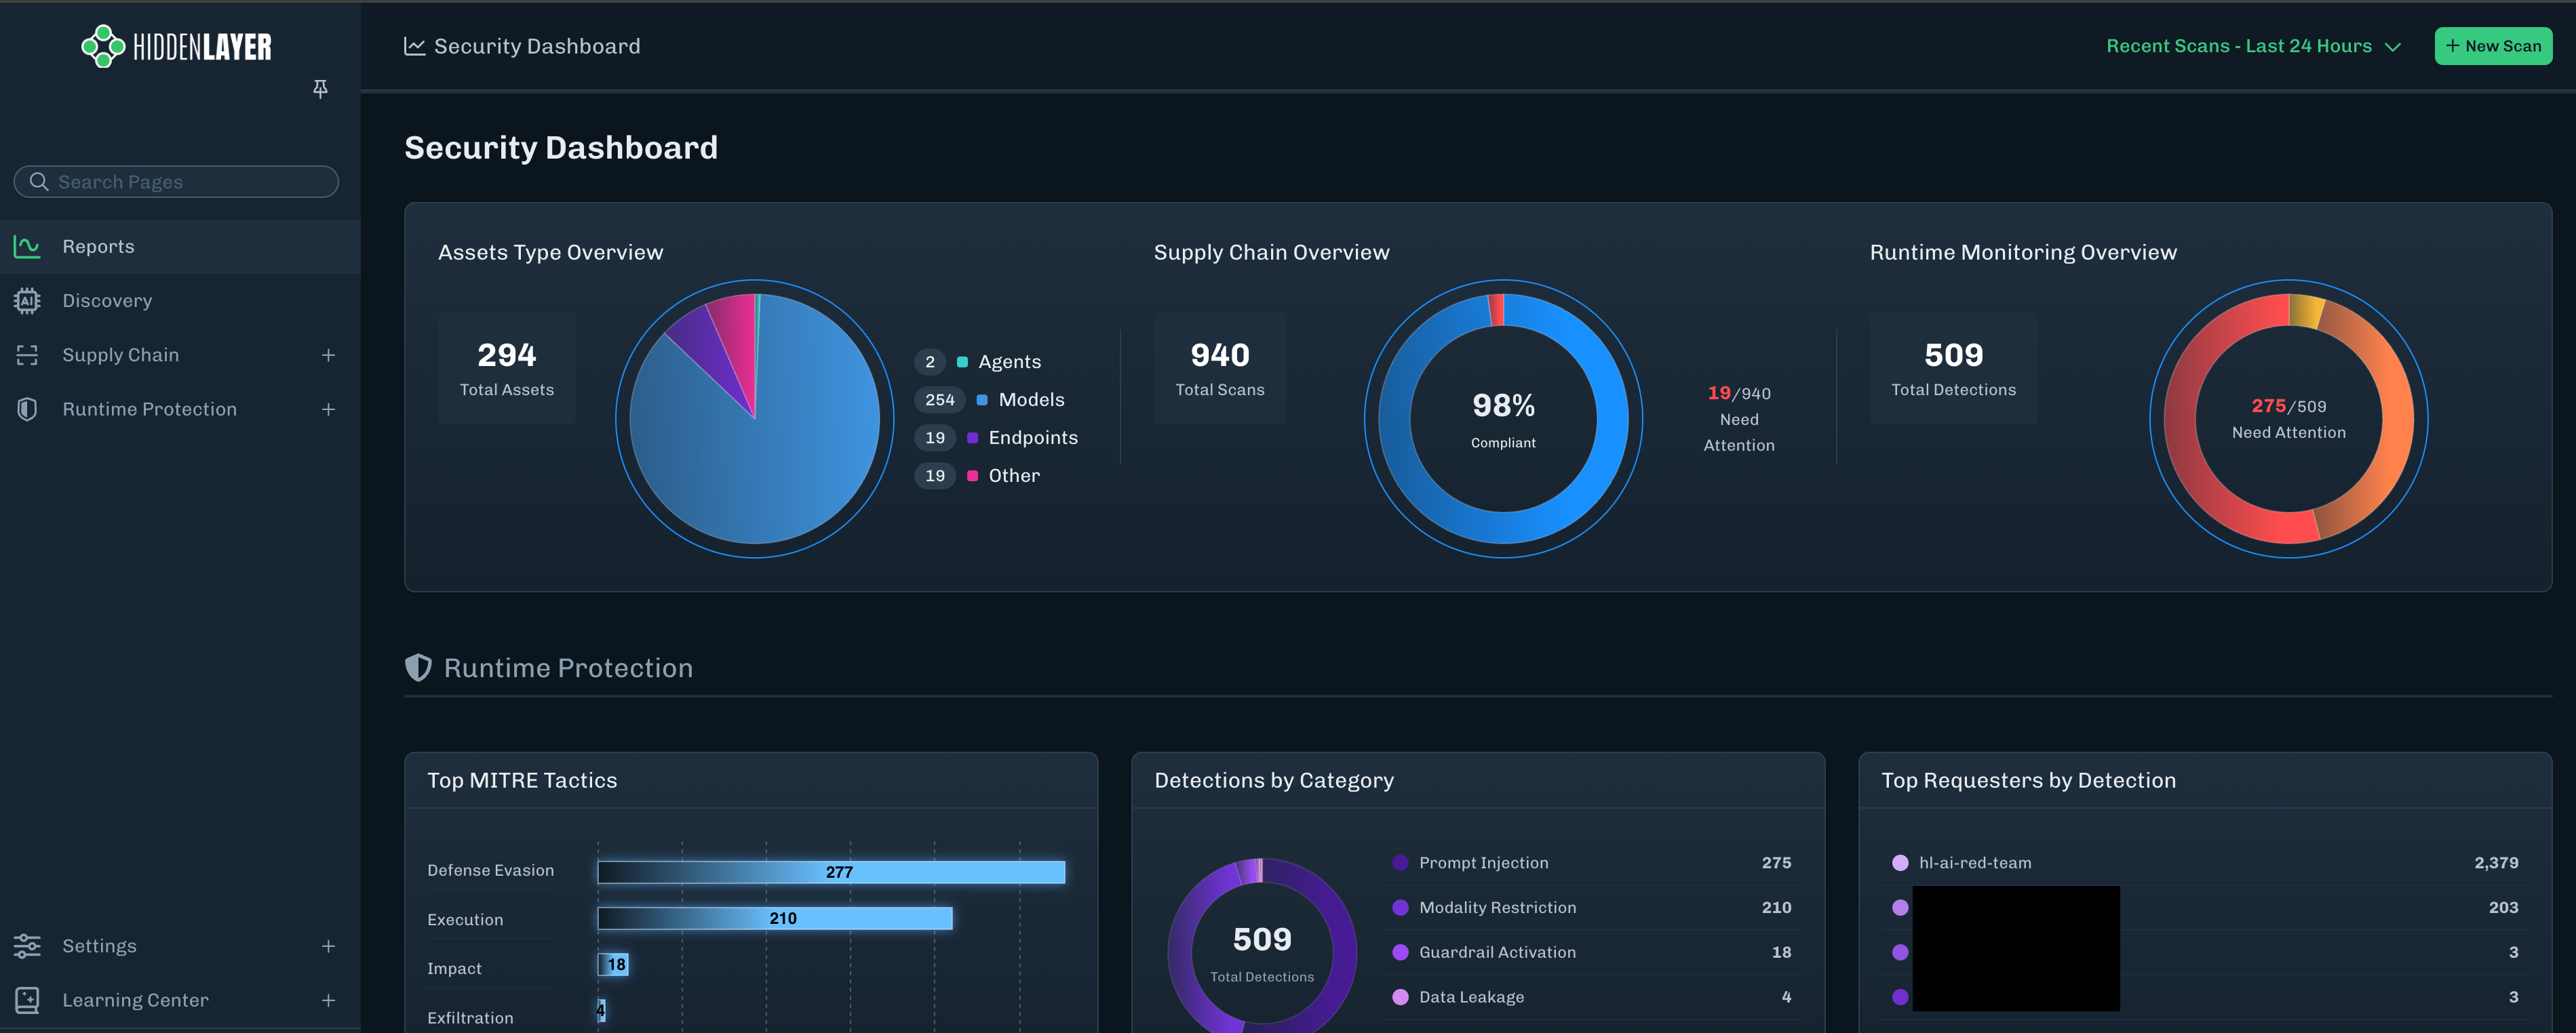This screenshot has width=2576, height=1033.
Task: Open Discovery from the sidebar icon
Action: click(x=26, y=300)
